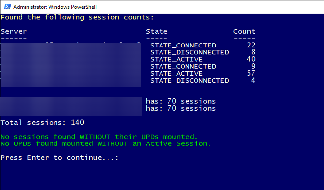Click the PowerShell icon in title bar
Viewport: 324px width, 190px height.
click(7, 7)
